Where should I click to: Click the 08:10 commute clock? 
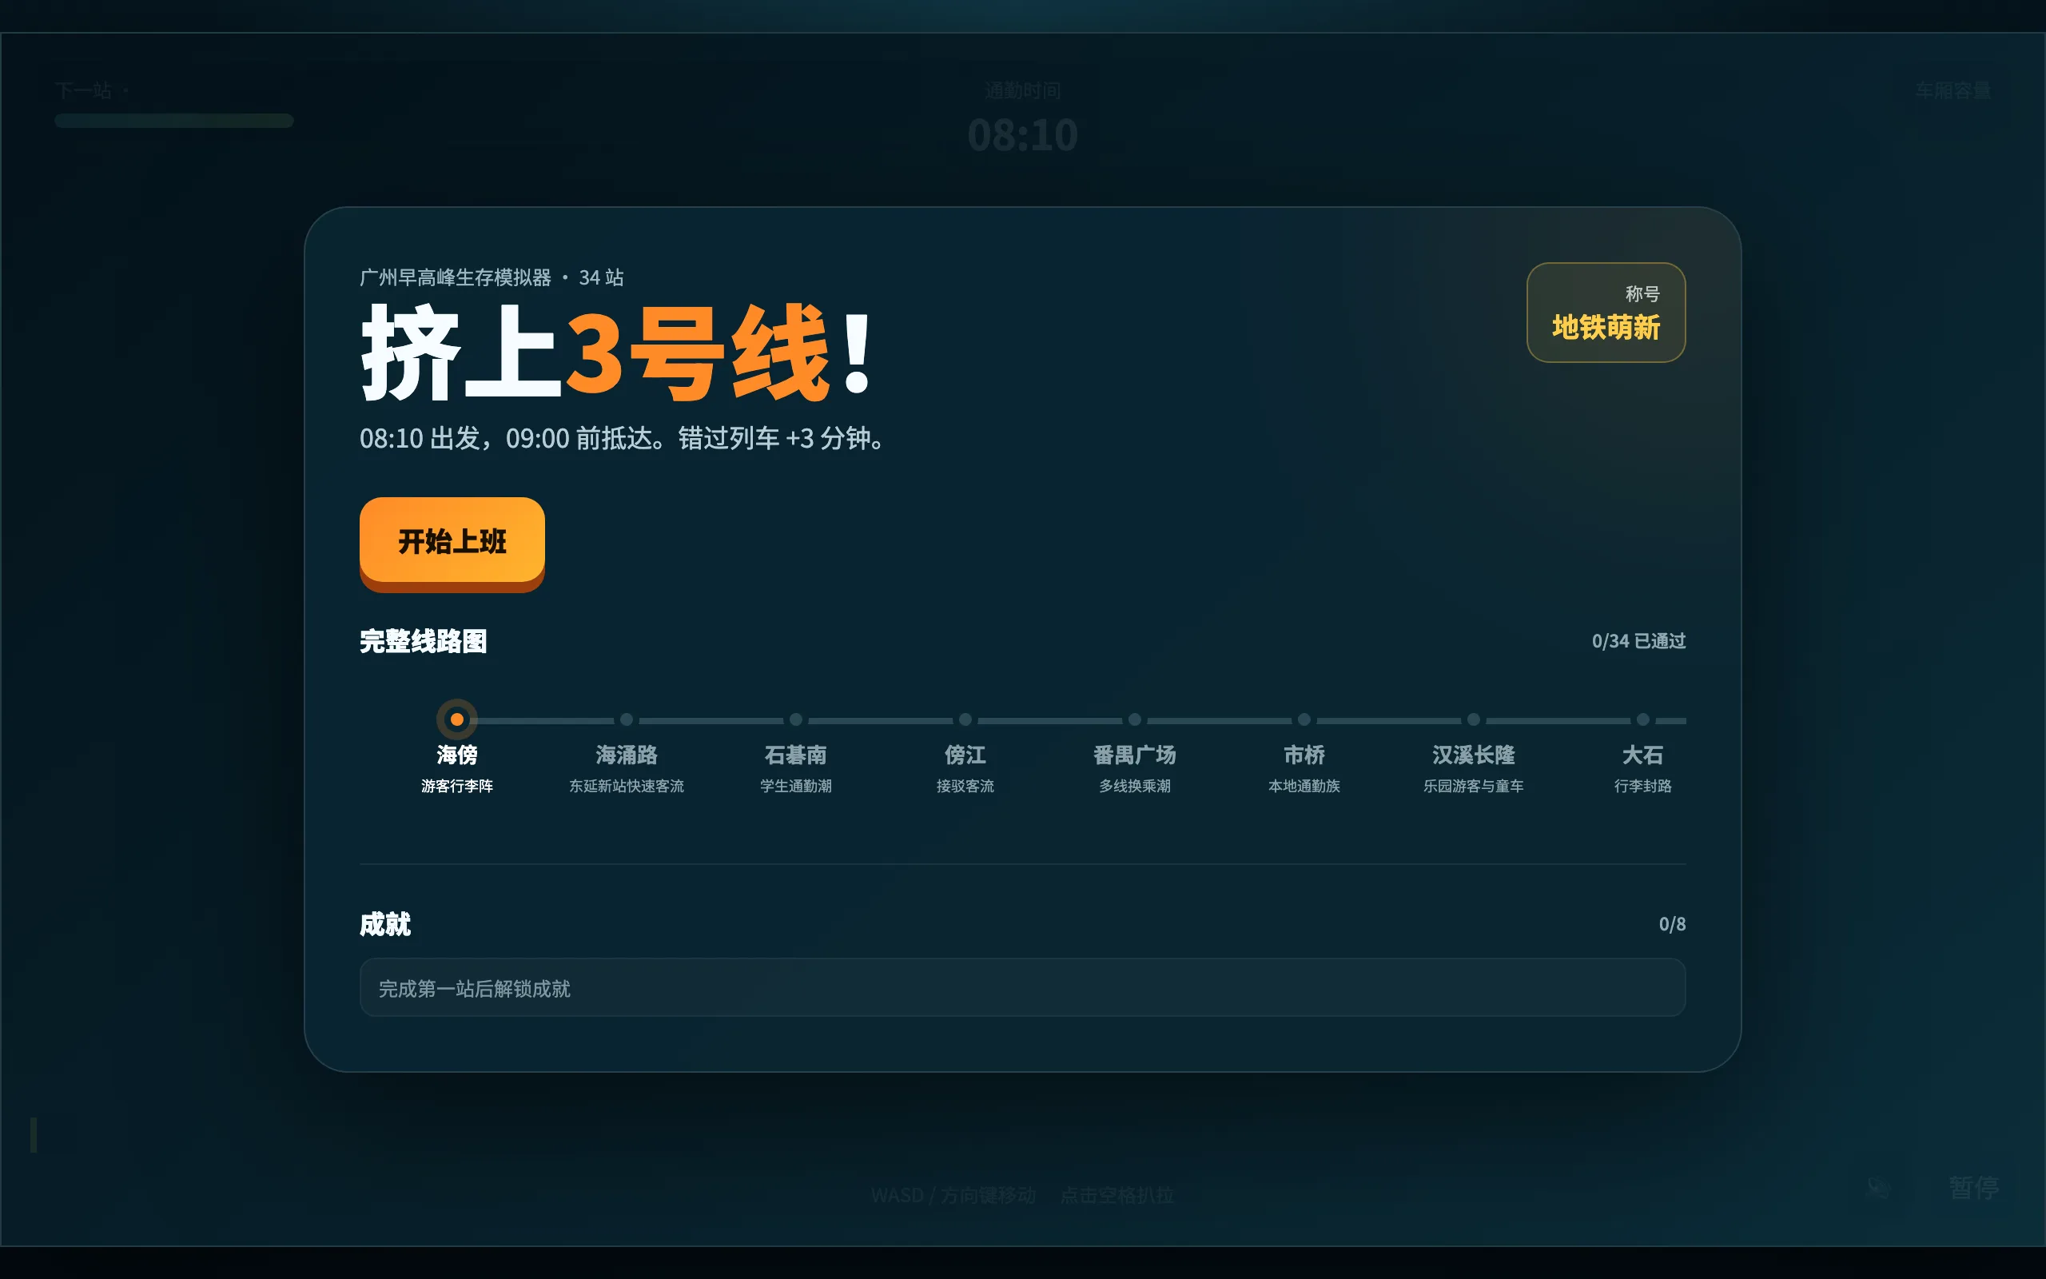point(1022,135)
